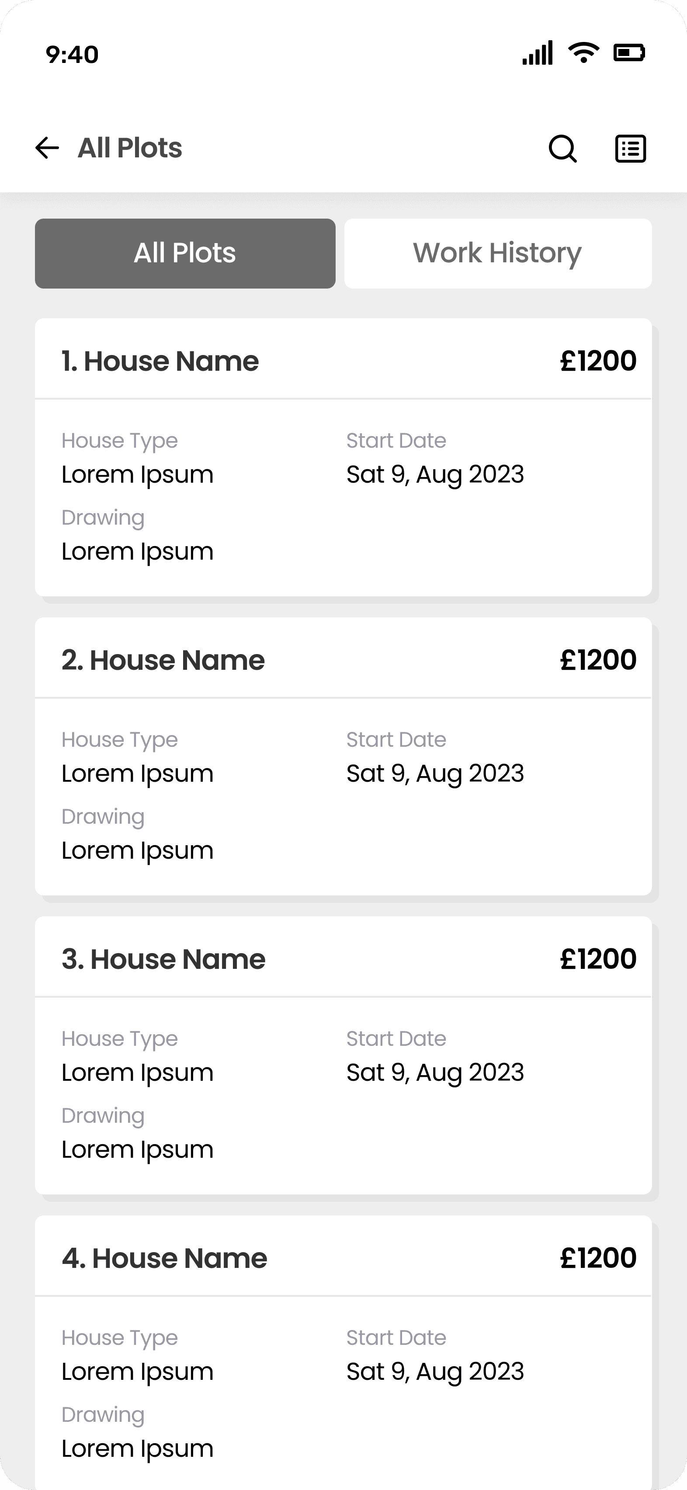Screen dimensions: 687x1490
Task: Switch to the Work History tab
Action: coord(497,253)
